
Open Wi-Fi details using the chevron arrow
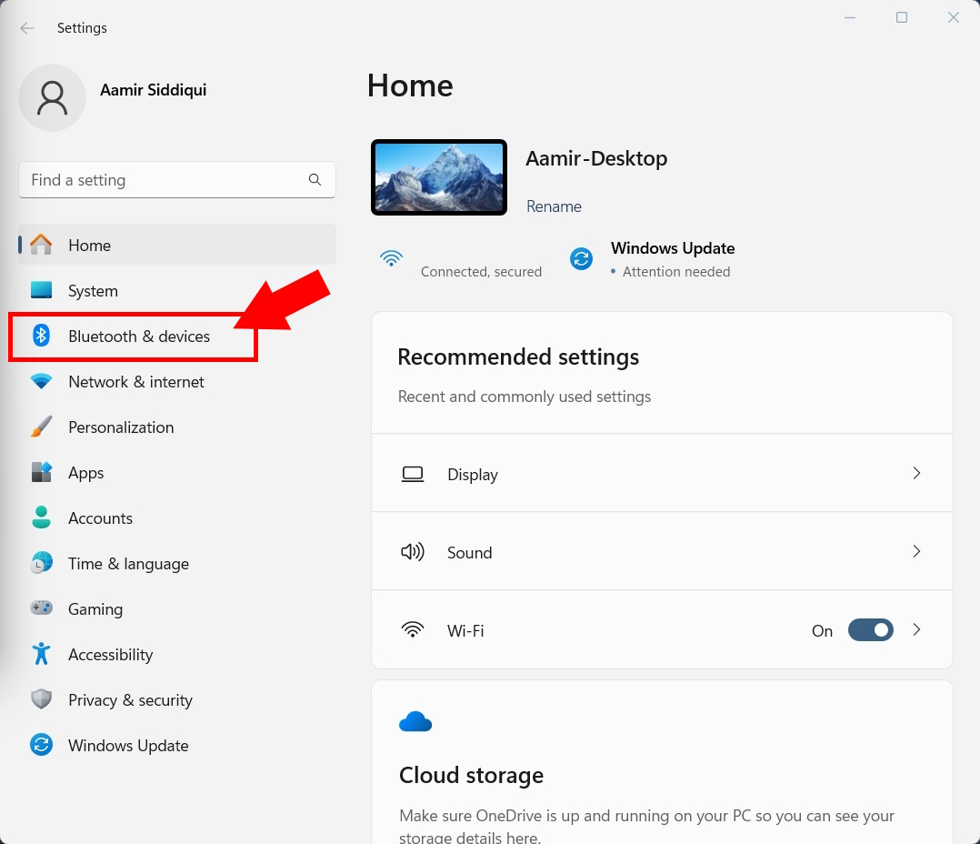coord(916,629)
